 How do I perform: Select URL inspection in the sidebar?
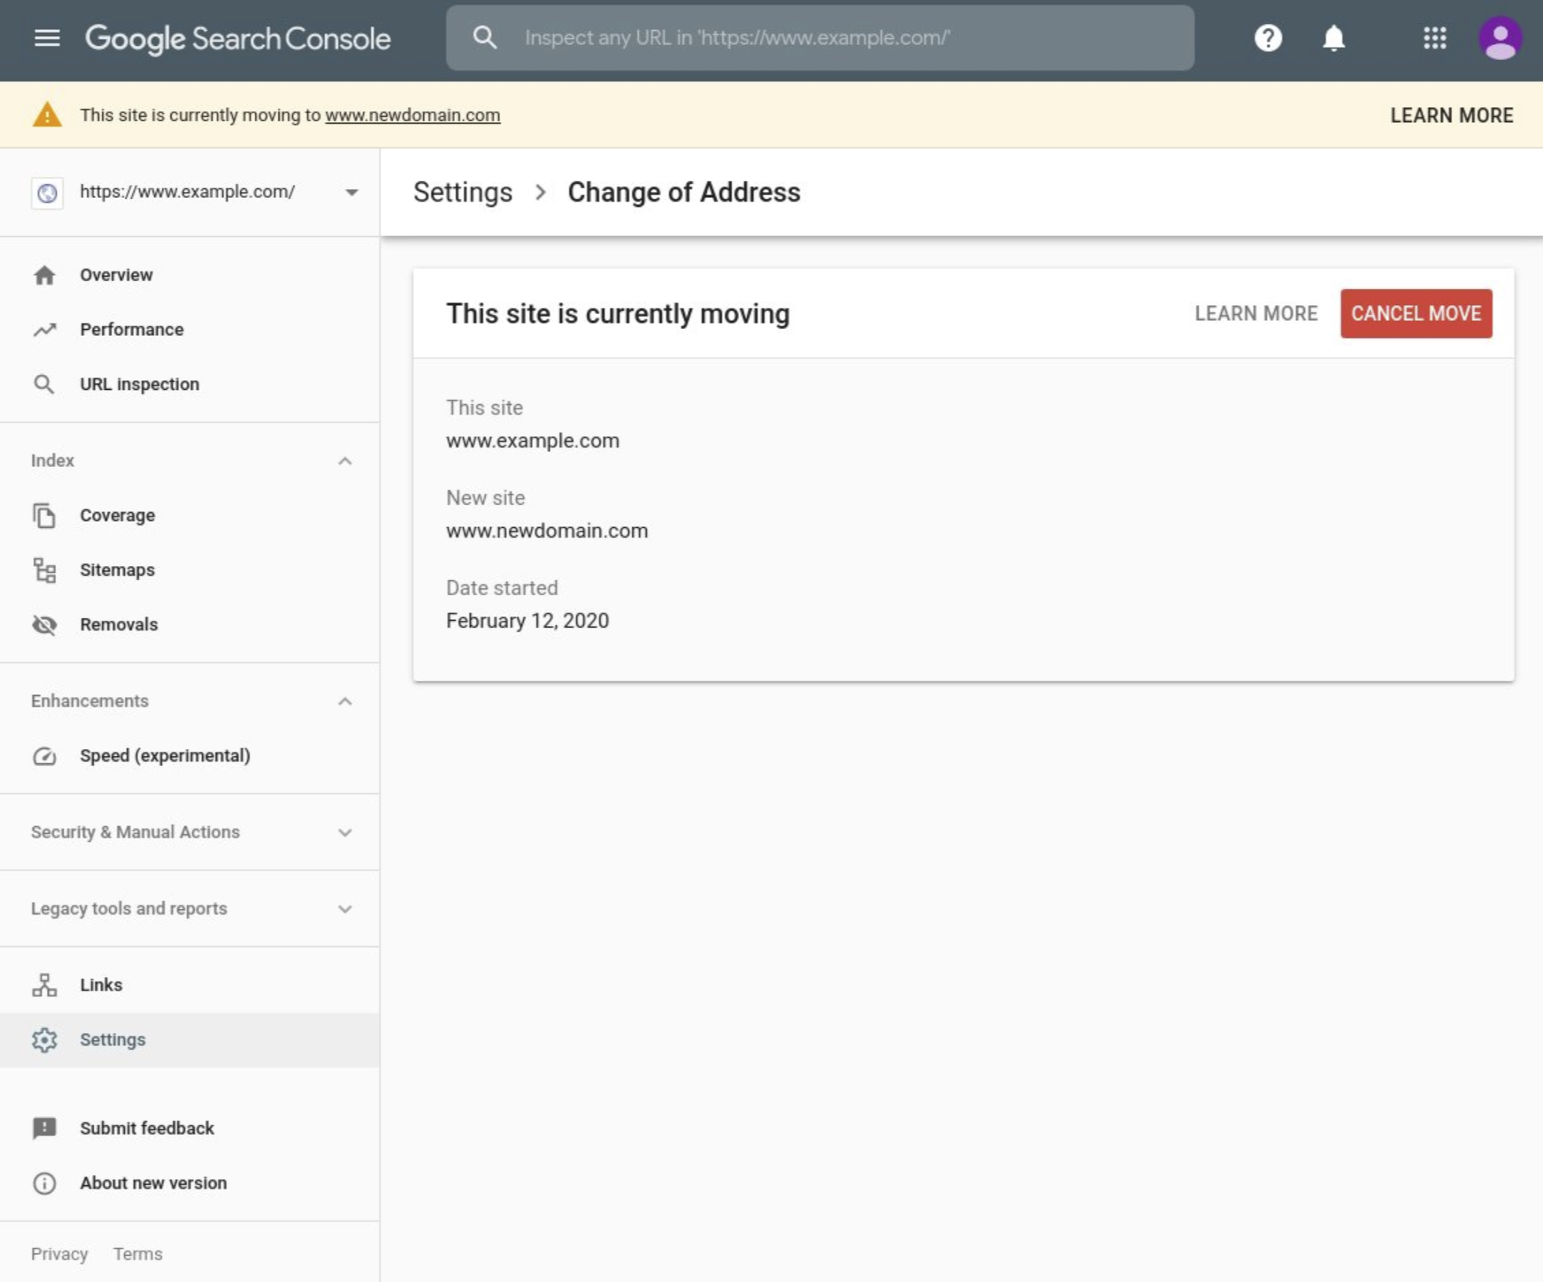click(x=140, y=384)
